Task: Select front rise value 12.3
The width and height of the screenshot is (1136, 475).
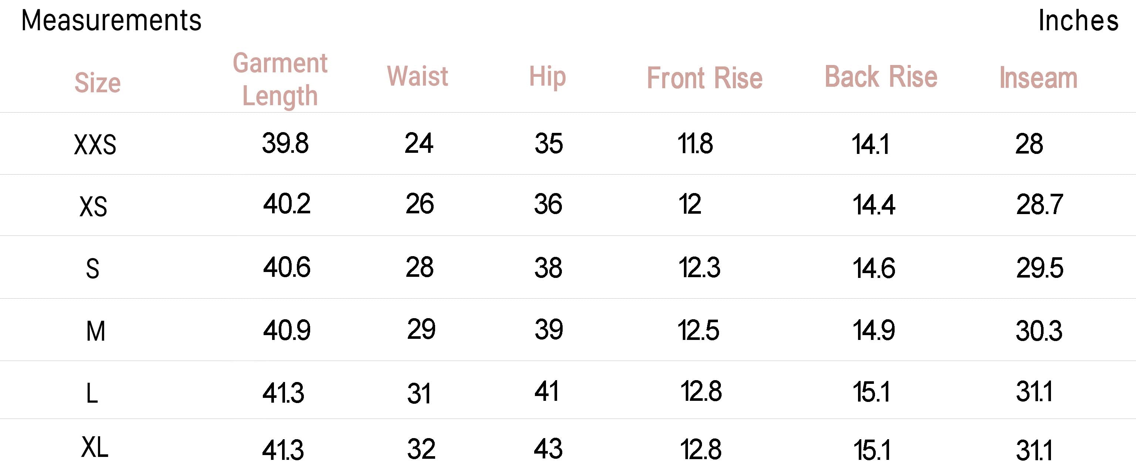Action: (x=699, y=268)
